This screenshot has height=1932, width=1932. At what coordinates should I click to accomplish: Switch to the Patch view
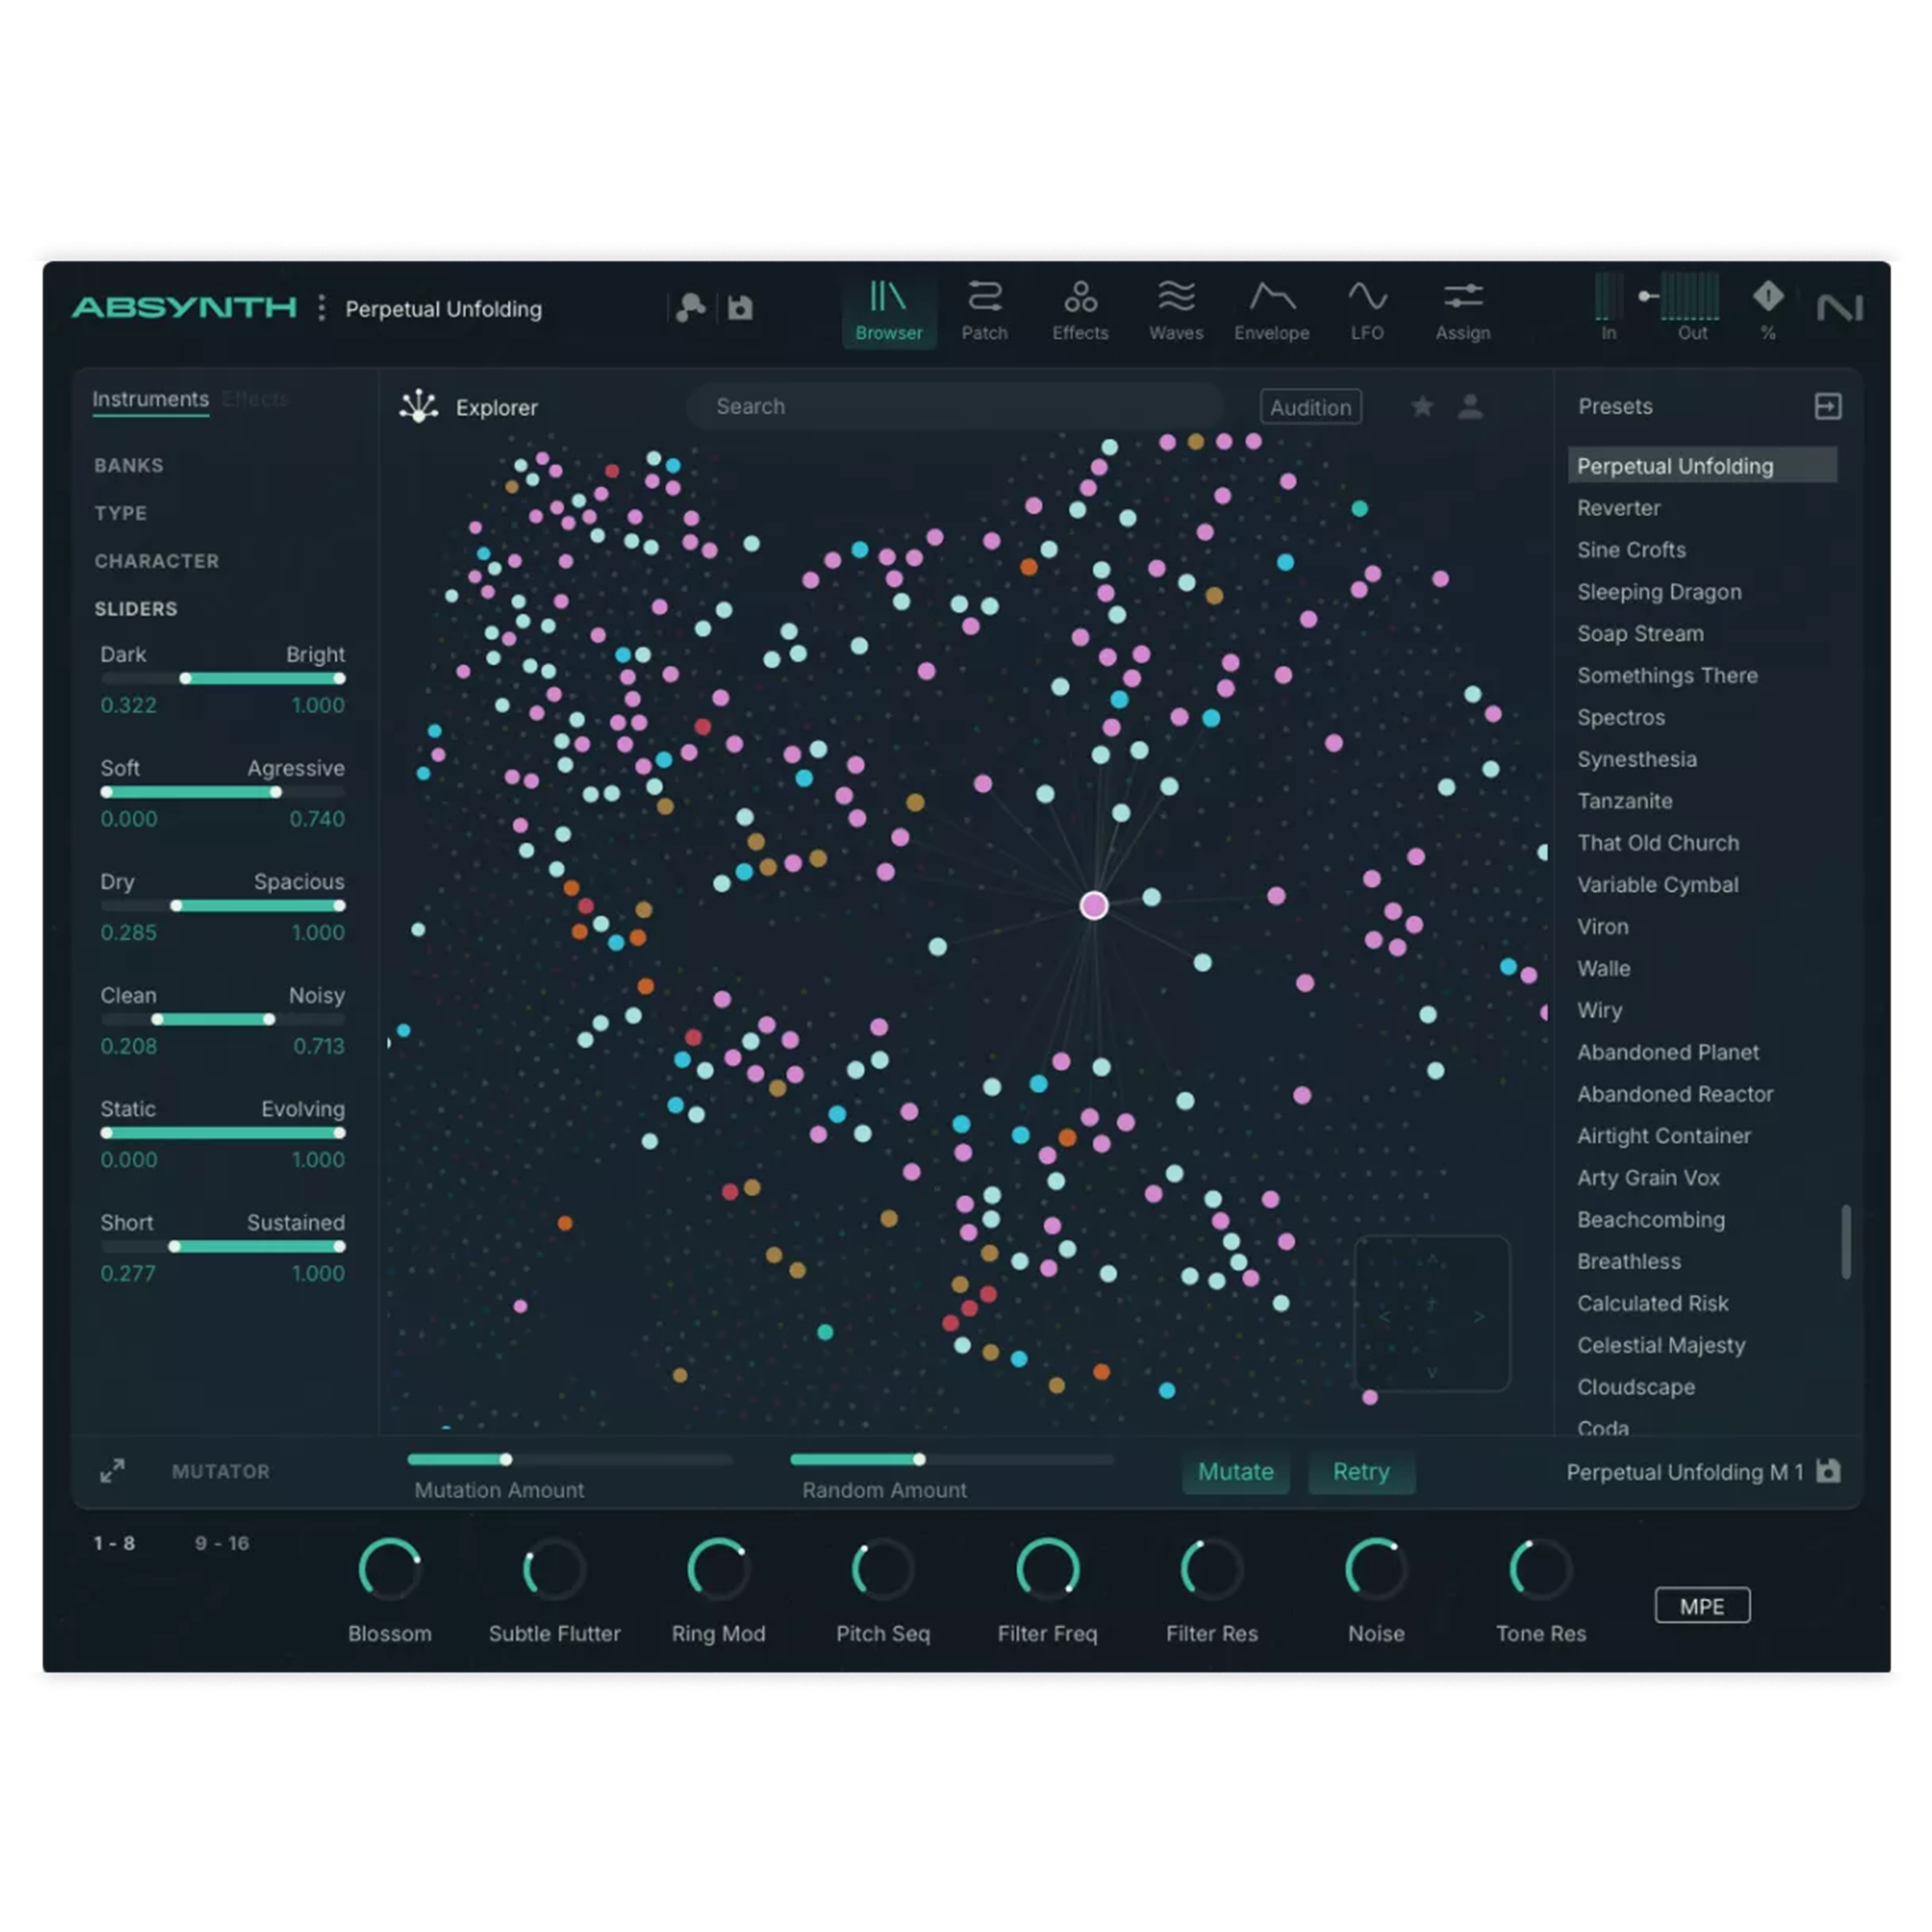[x=985, y=310]
